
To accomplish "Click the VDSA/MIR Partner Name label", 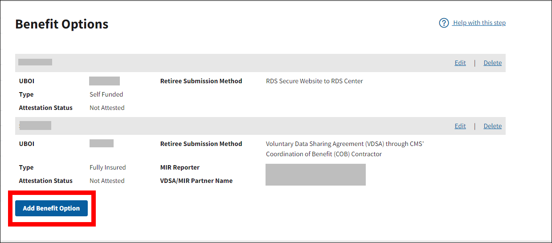I will click(x=196, y=181).
